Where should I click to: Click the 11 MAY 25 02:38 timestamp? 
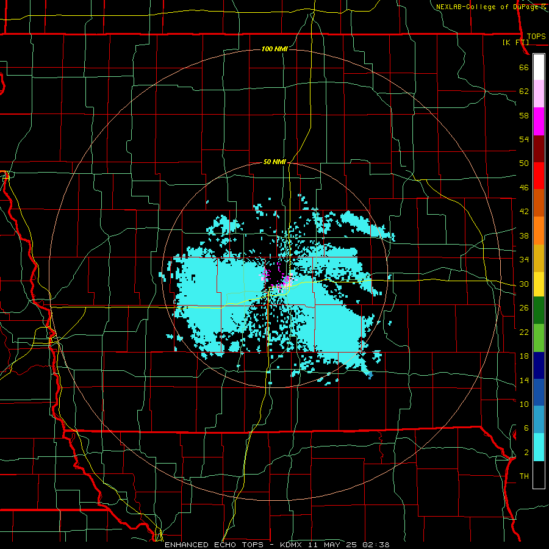pyautogui.click(x=349, y=545)
